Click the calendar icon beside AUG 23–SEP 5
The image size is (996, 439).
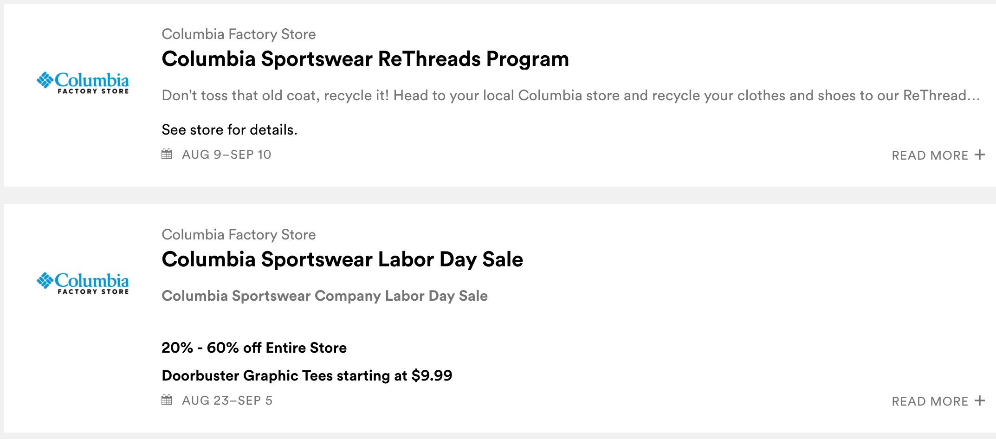[x=167, y=400]
